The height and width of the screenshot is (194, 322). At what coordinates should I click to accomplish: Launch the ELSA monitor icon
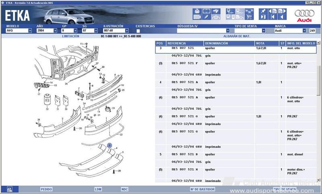tap(230, 11)
